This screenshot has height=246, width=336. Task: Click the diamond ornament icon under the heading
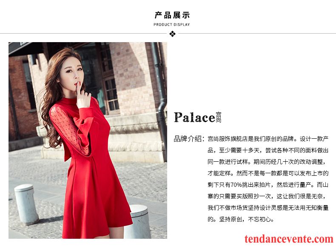point(172,34)
